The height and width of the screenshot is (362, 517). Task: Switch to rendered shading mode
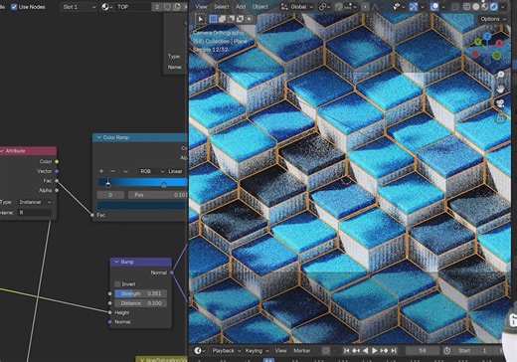click(493, 7)
